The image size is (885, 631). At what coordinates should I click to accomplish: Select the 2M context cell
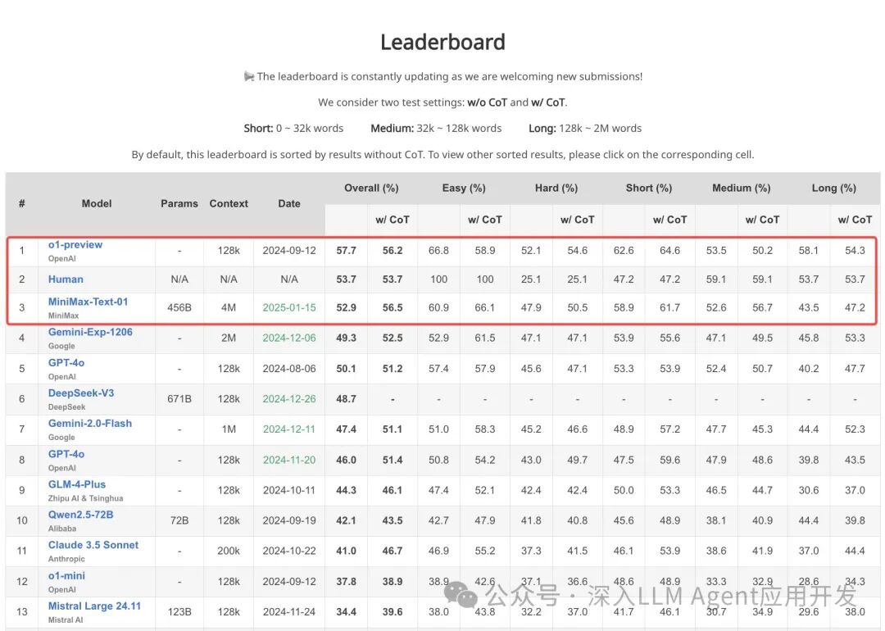pos(229,338)
